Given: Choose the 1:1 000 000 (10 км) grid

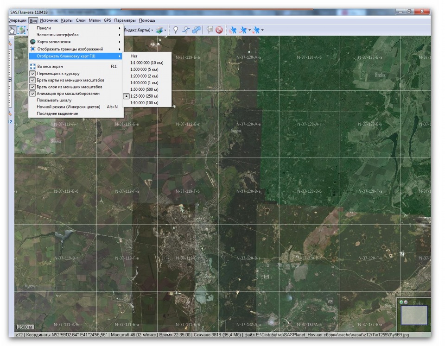Looking at the screenshot, I should coord(147,63).
